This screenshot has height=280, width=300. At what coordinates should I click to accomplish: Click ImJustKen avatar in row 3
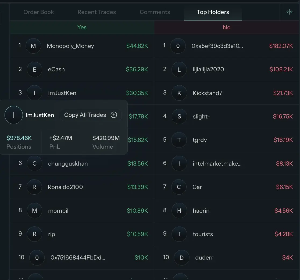point(34,93)
